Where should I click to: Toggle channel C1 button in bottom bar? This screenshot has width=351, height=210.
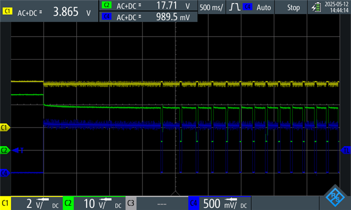click(x=5, y=203)
